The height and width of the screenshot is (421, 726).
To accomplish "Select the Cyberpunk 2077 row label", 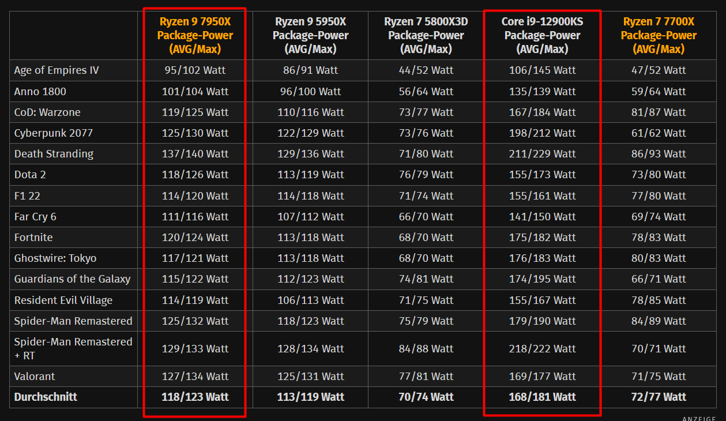I will point(54,133).
